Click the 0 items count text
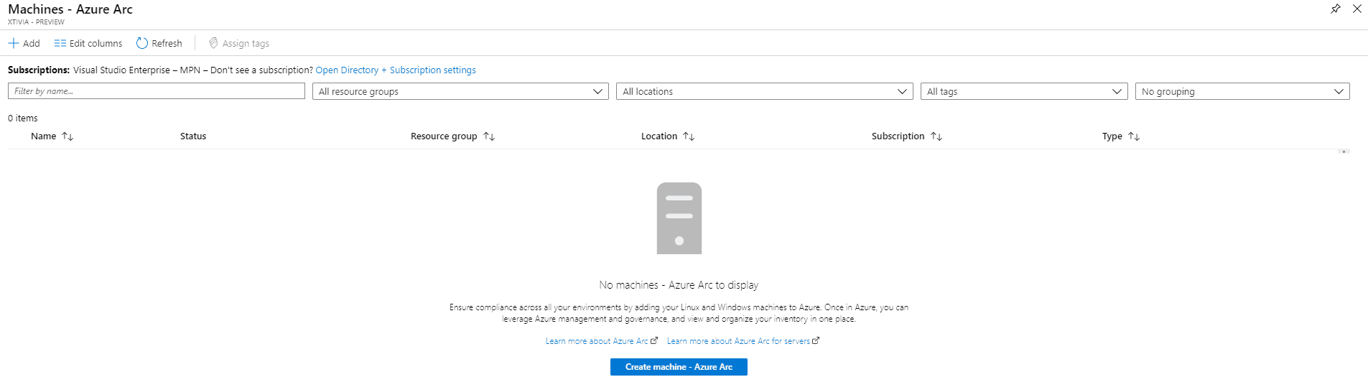1368x377 pixels. coord(23,118)
